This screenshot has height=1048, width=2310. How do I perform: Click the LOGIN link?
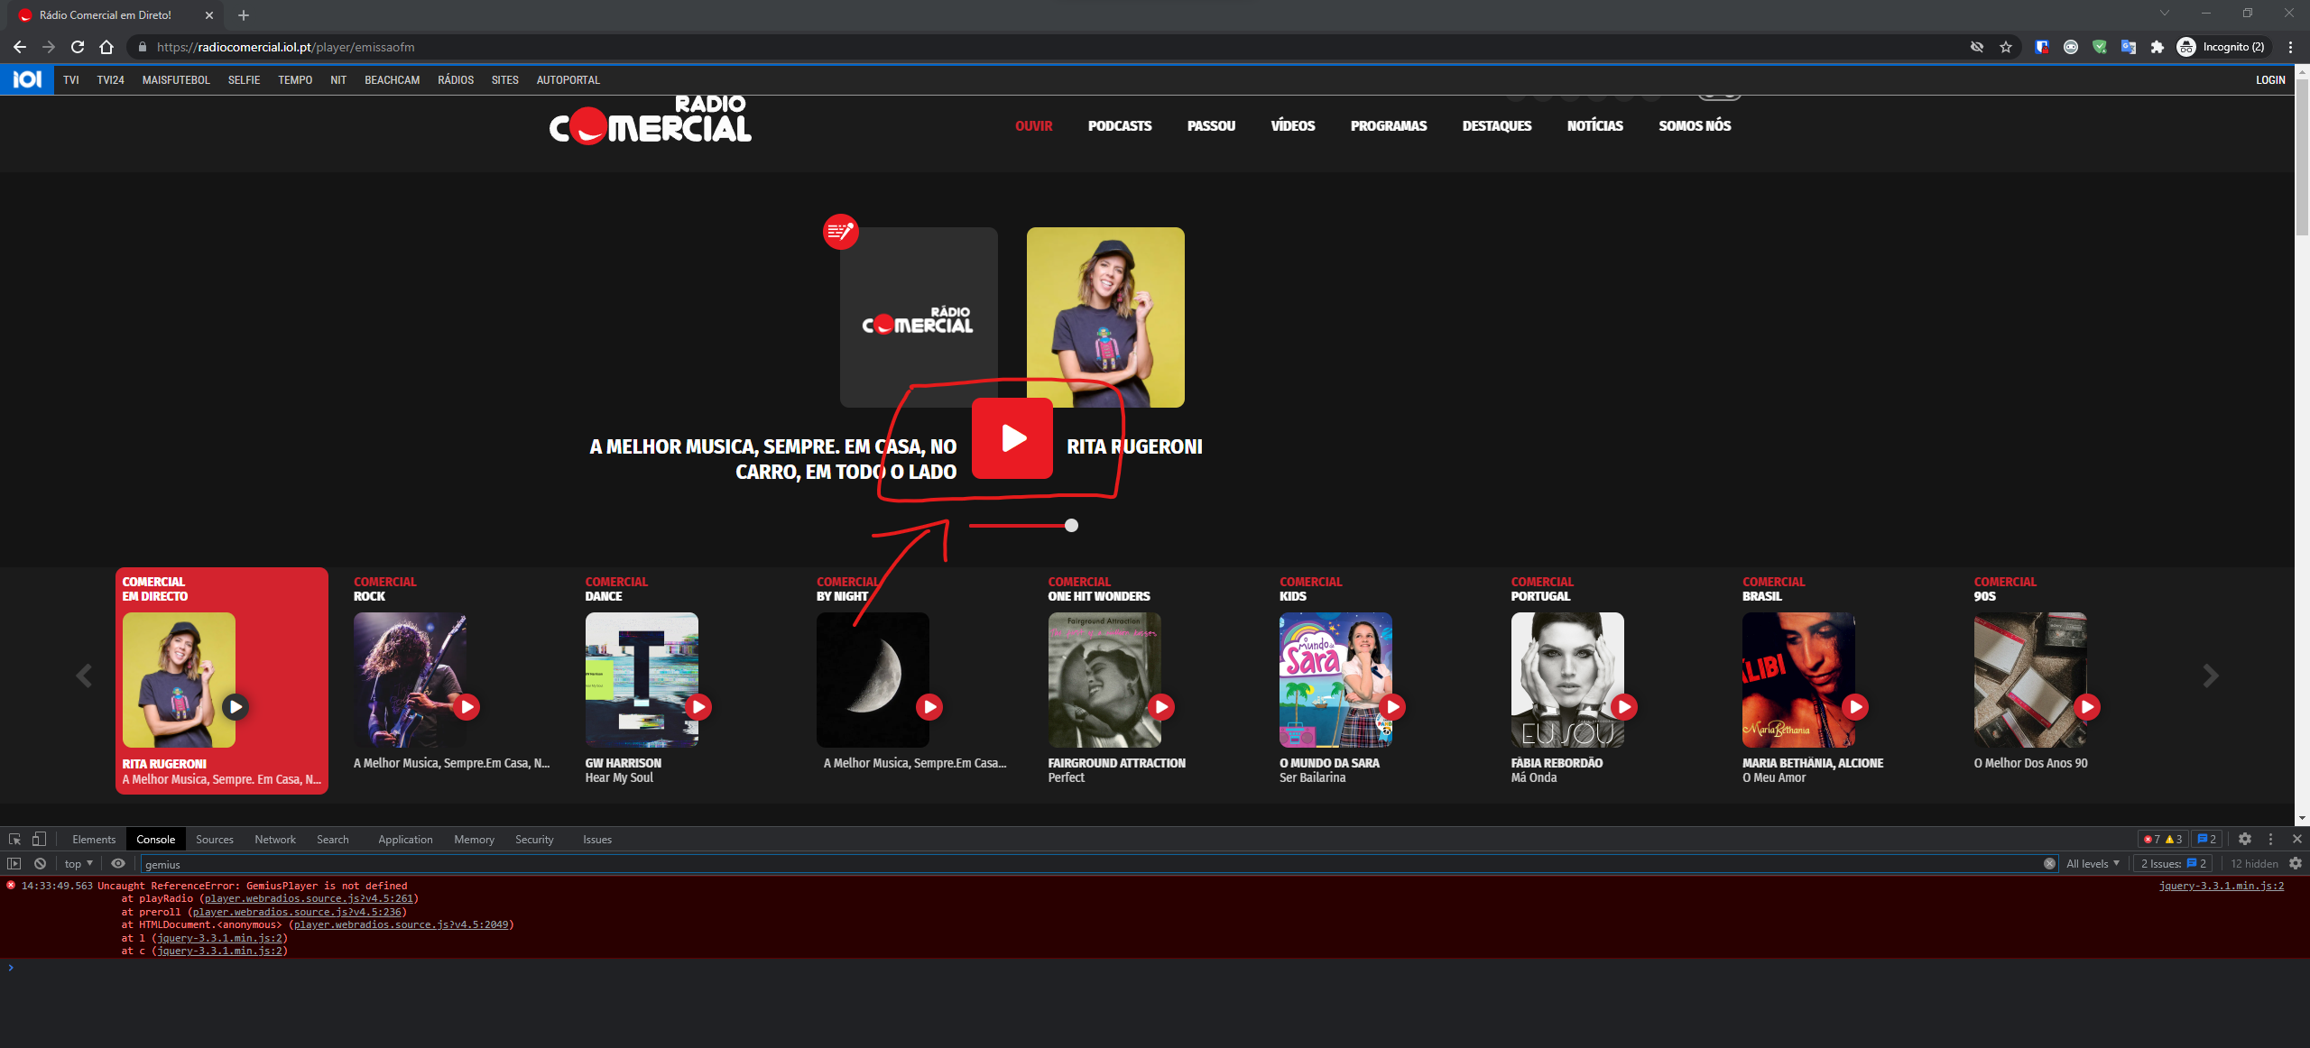point(2270,79)
